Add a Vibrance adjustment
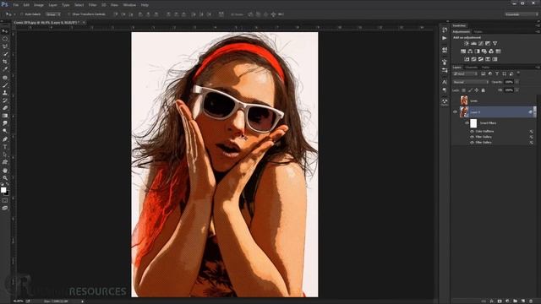 tap(495, 43)
